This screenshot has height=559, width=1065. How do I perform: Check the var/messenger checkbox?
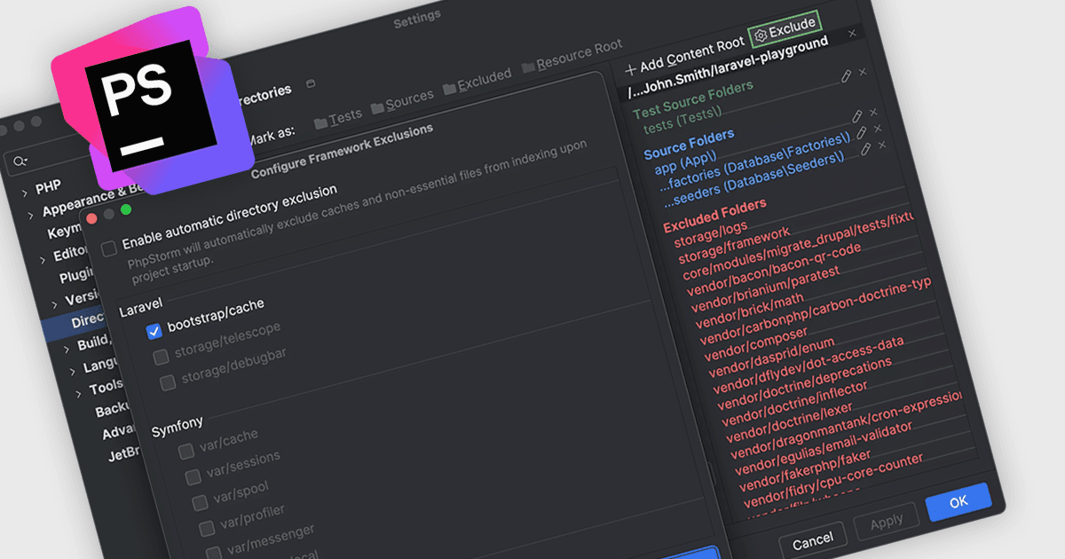pyautogui.click(x=214, y=552)
